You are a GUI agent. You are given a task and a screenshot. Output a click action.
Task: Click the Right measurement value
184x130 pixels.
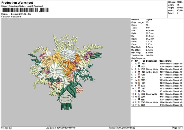150,33
